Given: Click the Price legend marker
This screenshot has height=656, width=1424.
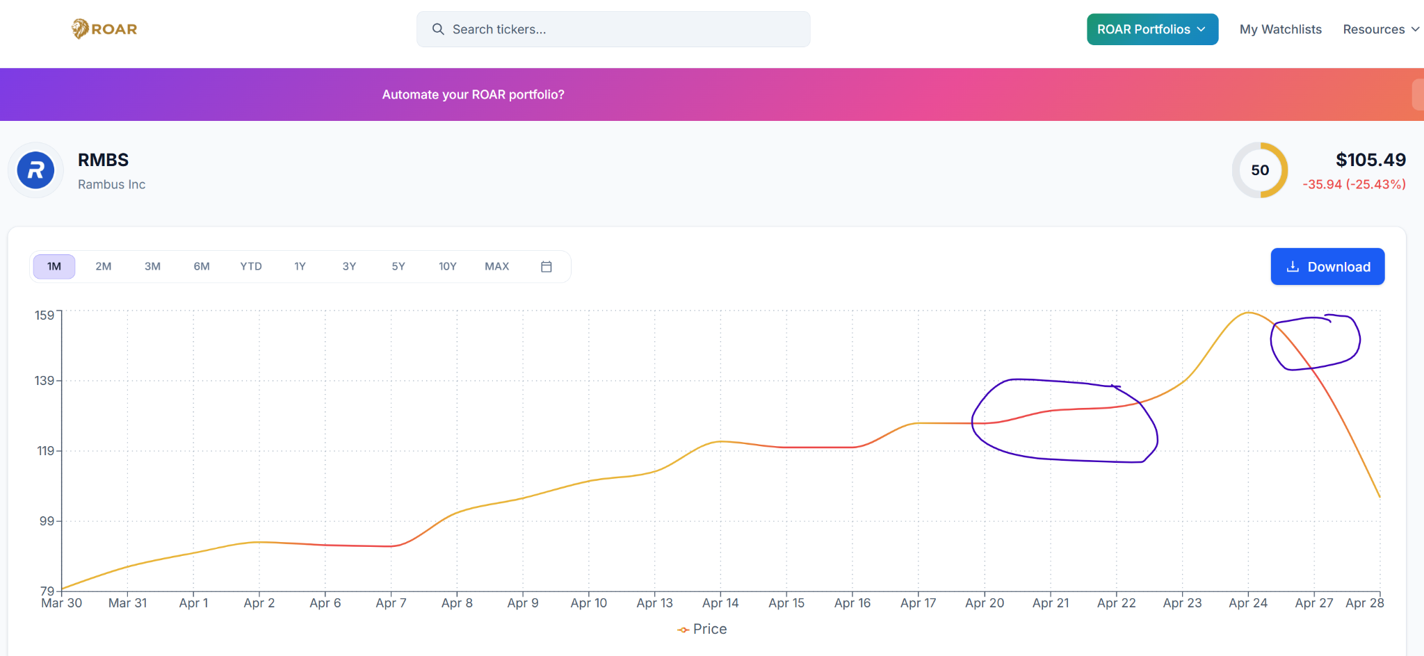Looking at the screenshot, I should click(683, 630).
